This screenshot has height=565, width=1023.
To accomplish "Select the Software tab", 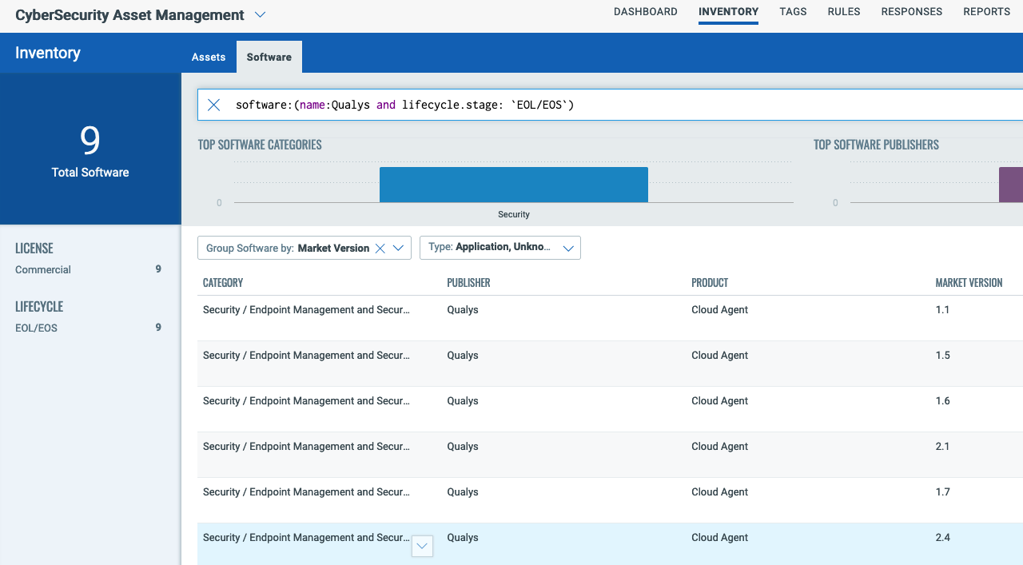I will 269,57.
